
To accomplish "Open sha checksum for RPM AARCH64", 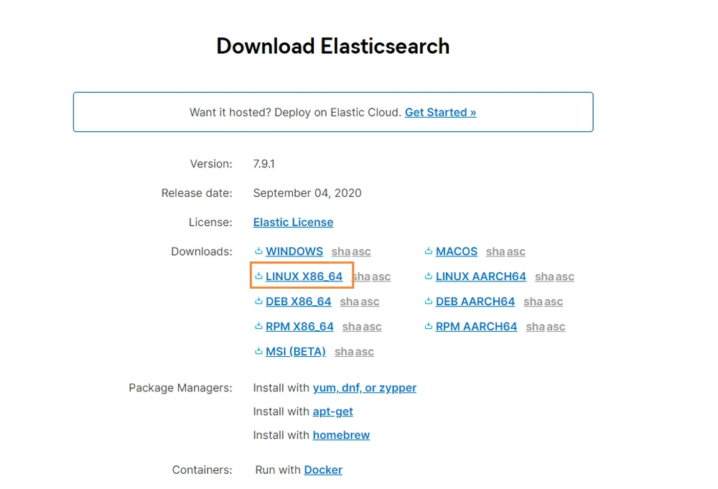I will pos(536,327).
